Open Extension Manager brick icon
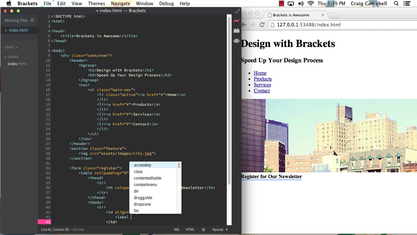Viewport: 417px width, 235px height. [237, 30]
